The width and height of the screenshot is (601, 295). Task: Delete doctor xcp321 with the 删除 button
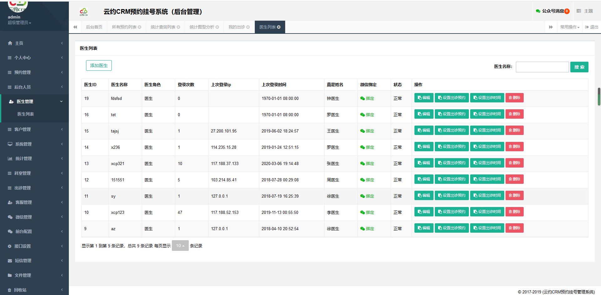click(514, 163)
